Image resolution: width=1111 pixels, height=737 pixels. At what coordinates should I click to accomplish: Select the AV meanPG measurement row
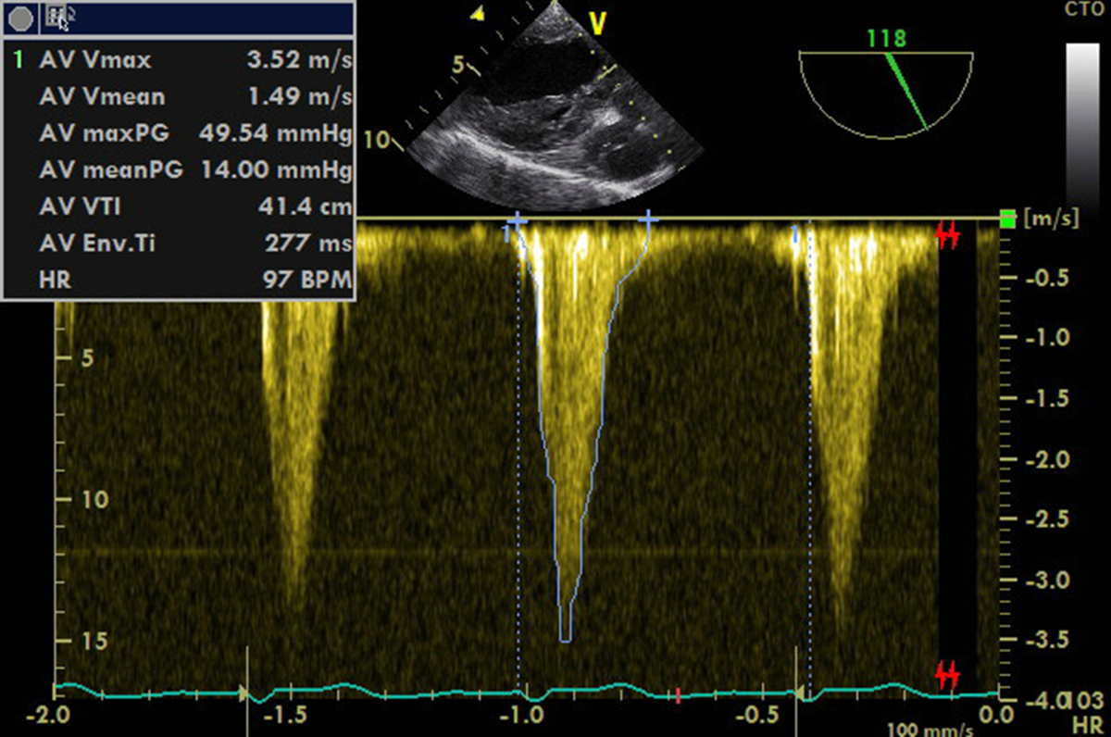(181, 170)
